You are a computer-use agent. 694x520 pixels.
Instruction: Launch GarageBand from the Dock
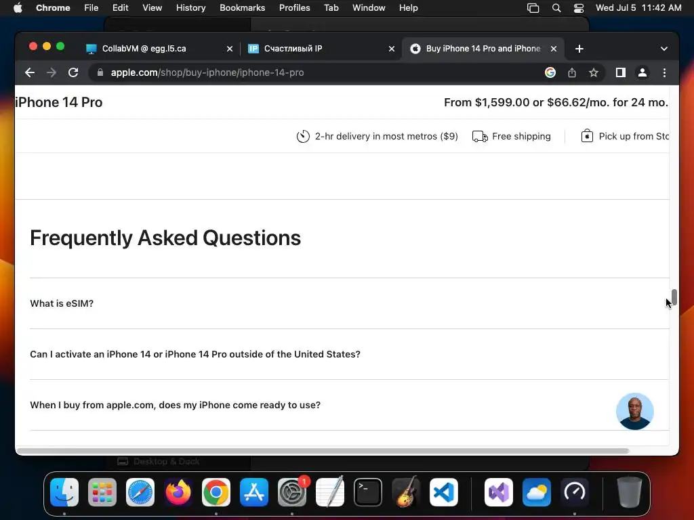coord(406,492)
